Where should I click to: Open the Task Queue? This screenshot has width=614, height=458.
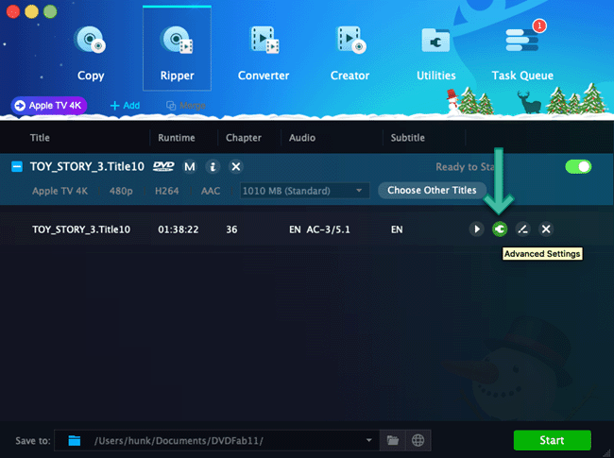coord(522,53)
